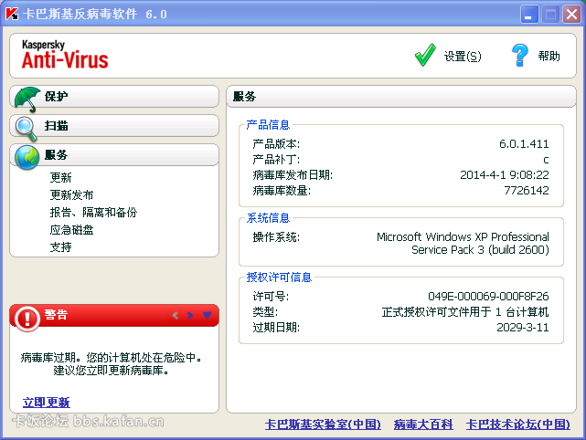
Task: Open 报告、隔离和备份 item
Action: pos(93,213)
